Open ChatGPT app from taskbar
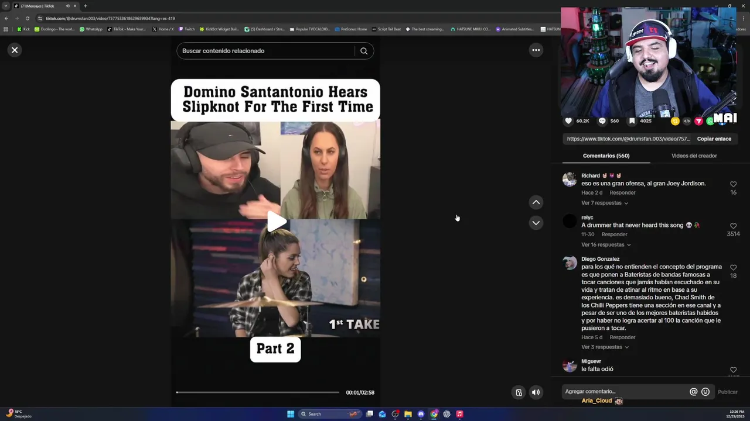750x421 pixels. tap(446, 414)
